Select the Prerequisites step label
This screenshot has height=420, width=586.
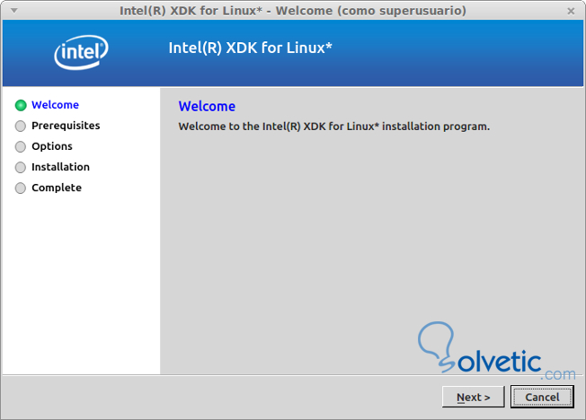coord(66,126)
